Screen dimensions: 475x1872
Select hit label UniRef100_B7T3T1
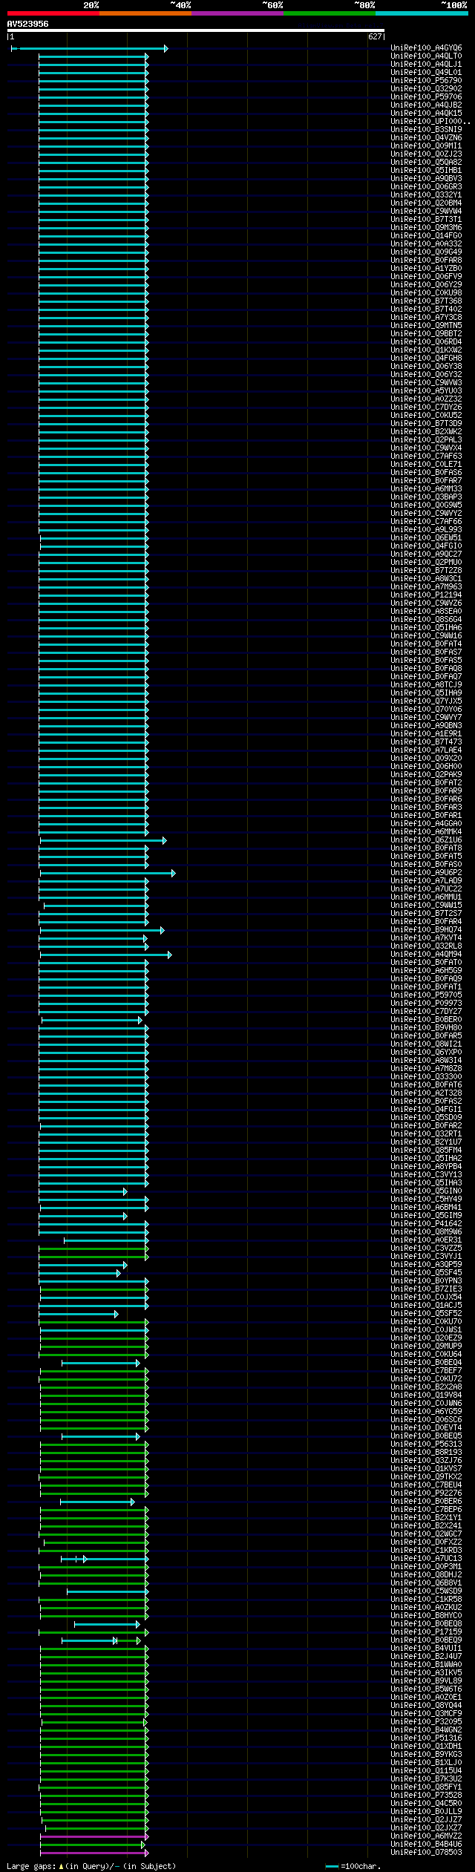[426, 219]
